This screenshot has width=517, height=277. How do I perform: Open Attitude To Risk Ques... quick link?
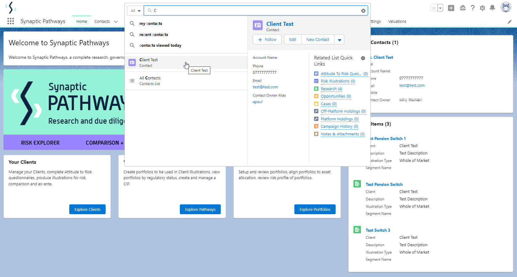pos(344,74)
